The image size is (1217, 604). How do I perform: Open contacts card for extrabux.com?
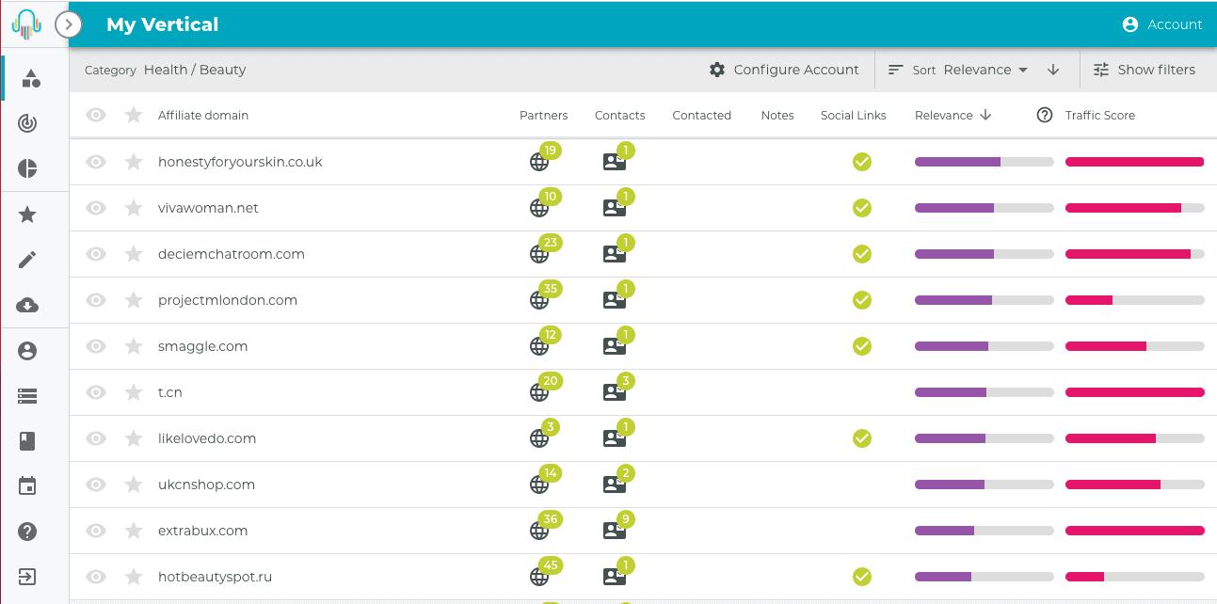(615, 531)
